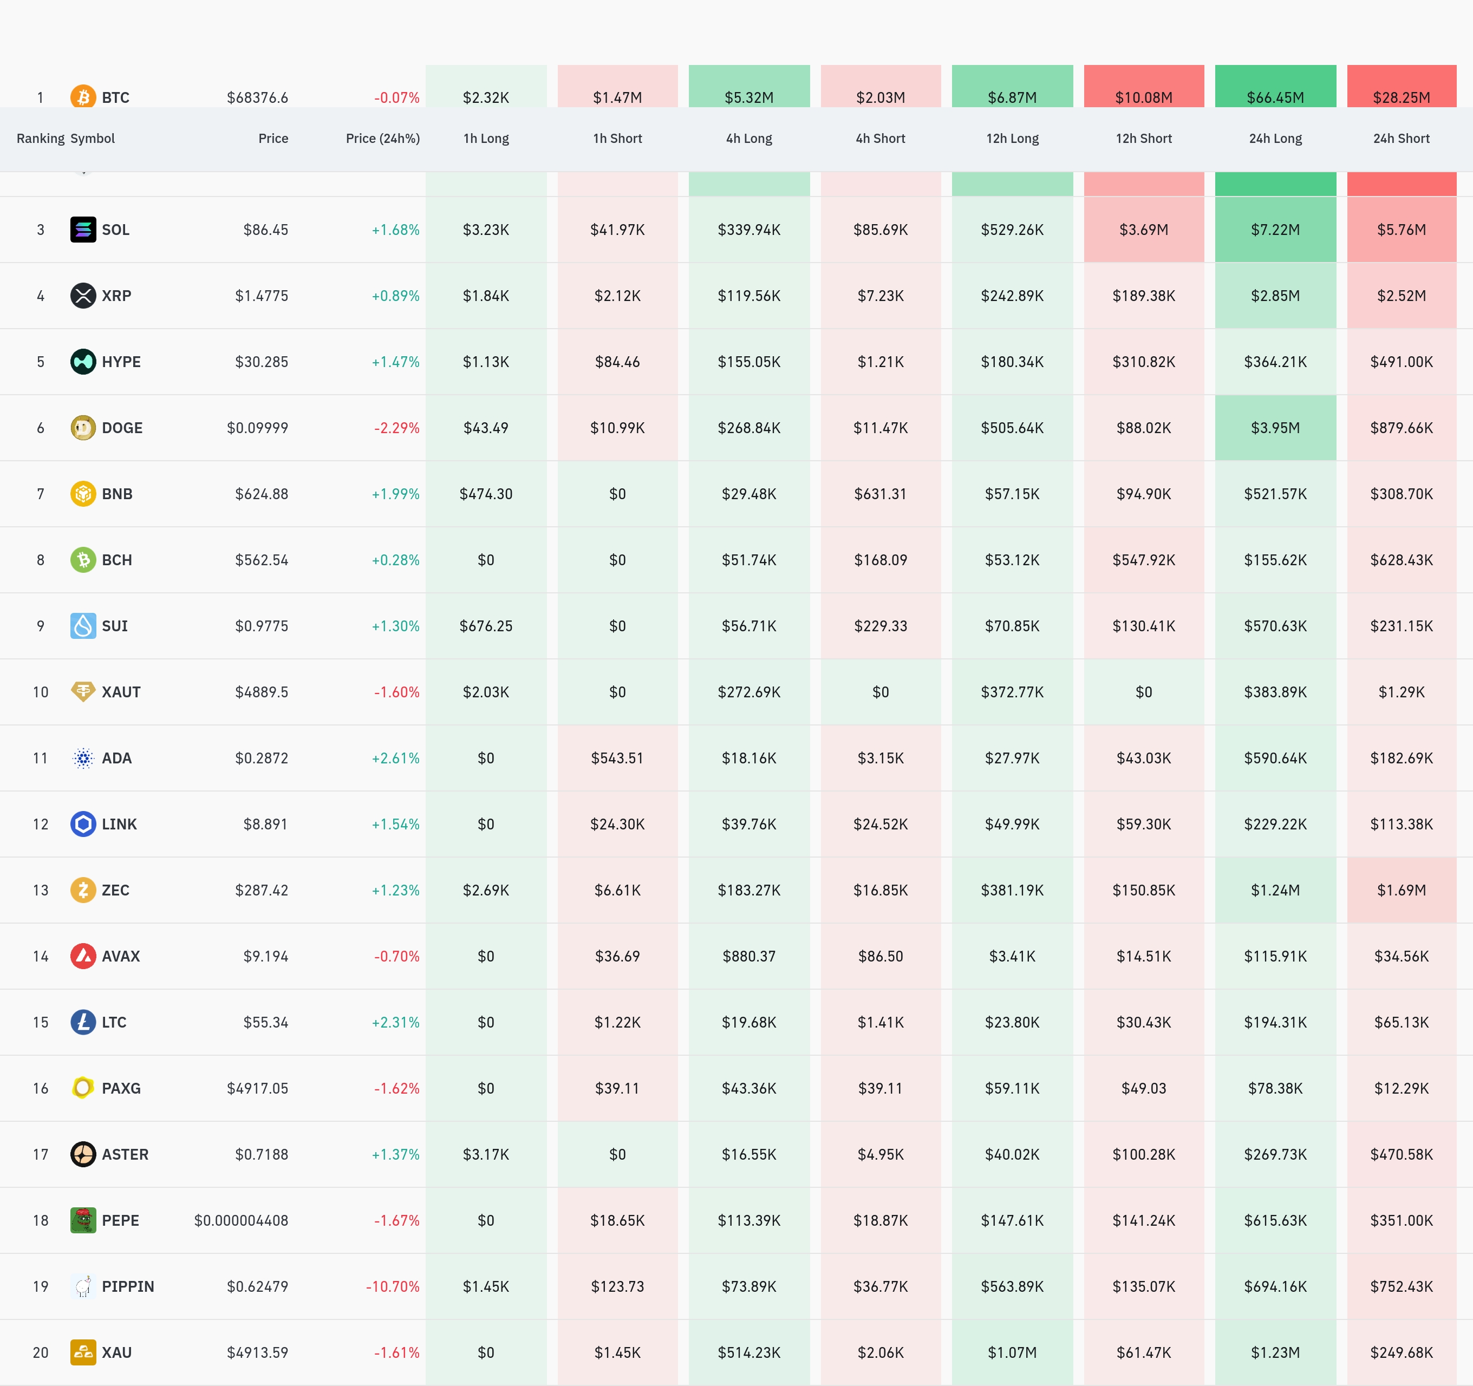Click SOL 24h Long $7.22M cell

(x=1274, y=230)
